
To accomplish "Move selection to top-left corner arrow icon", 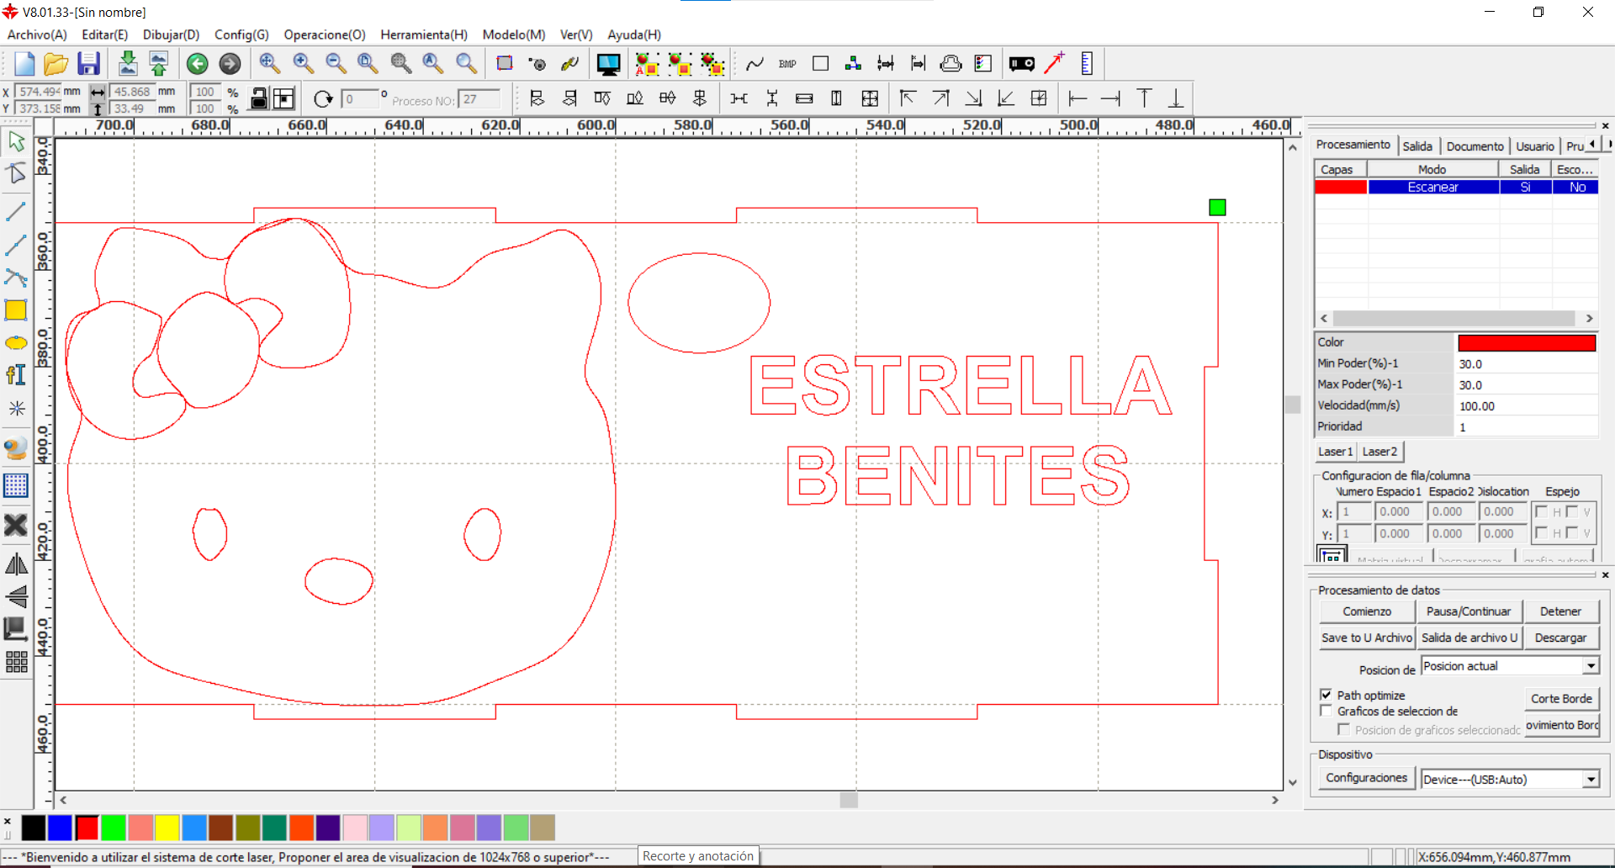I will (x=908, y=98).
